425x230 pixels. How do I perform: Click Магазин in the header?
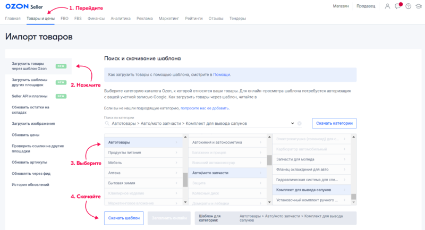coord(341,6)
